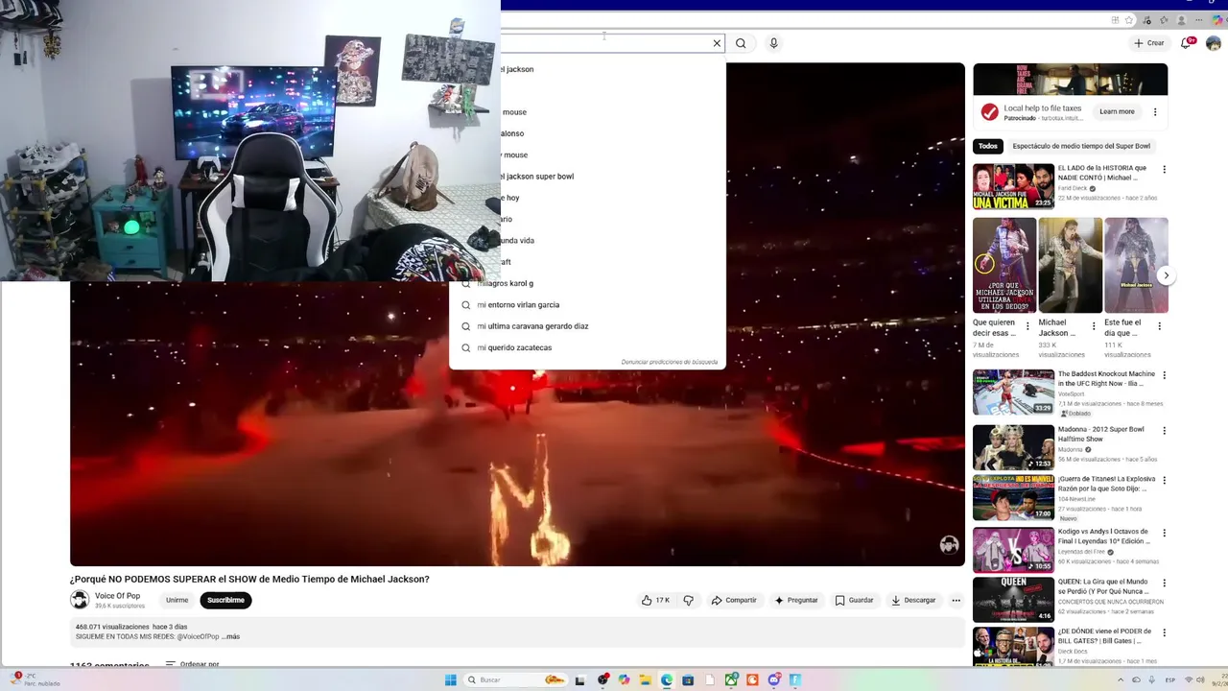Open options for 'Guerra de Titanes' video
The image size is (1228, 691).
point(1165,481)
